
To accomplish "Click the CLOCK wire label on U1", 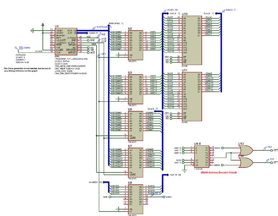I will pos(39,51).
